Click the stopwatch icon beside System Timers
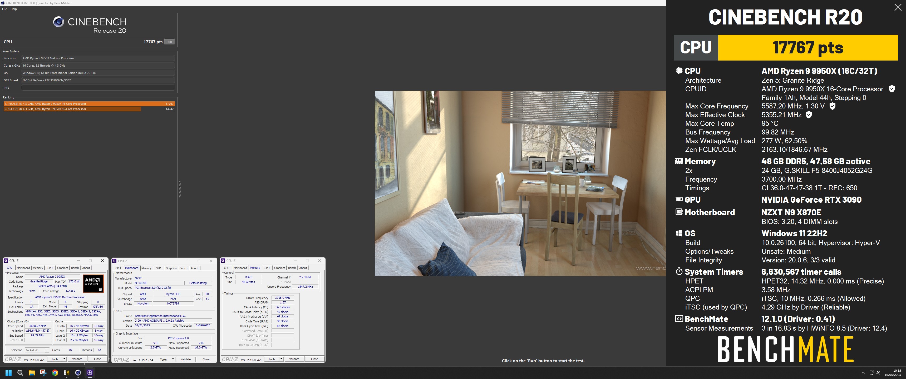This screenshot has width=906, height=379. point(679,271)
